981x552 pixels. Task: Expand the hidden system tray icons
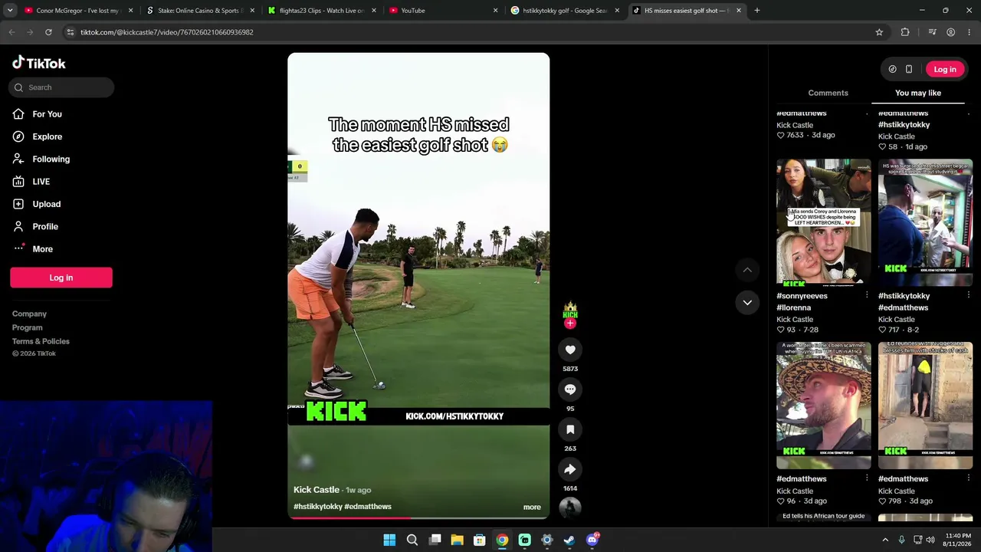tap(885, 540)
